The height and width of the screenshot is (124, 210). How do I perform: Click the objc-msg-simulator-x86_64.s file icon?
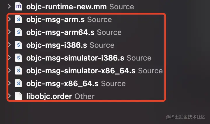tap(19, 71)
